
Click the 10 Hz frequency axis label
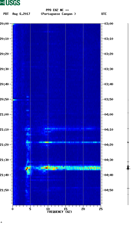(x=48, y=209)
